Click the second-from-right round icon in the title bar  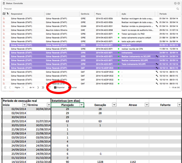[x=175, y=3]
